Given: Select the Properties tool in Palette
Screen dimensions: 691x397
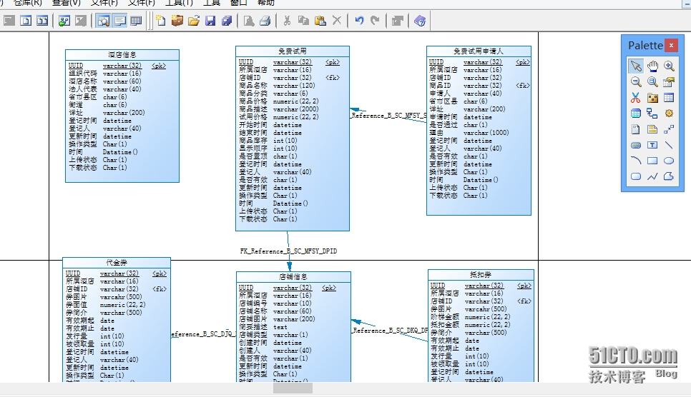Looking at the screenshot, I should click(669, 82).
